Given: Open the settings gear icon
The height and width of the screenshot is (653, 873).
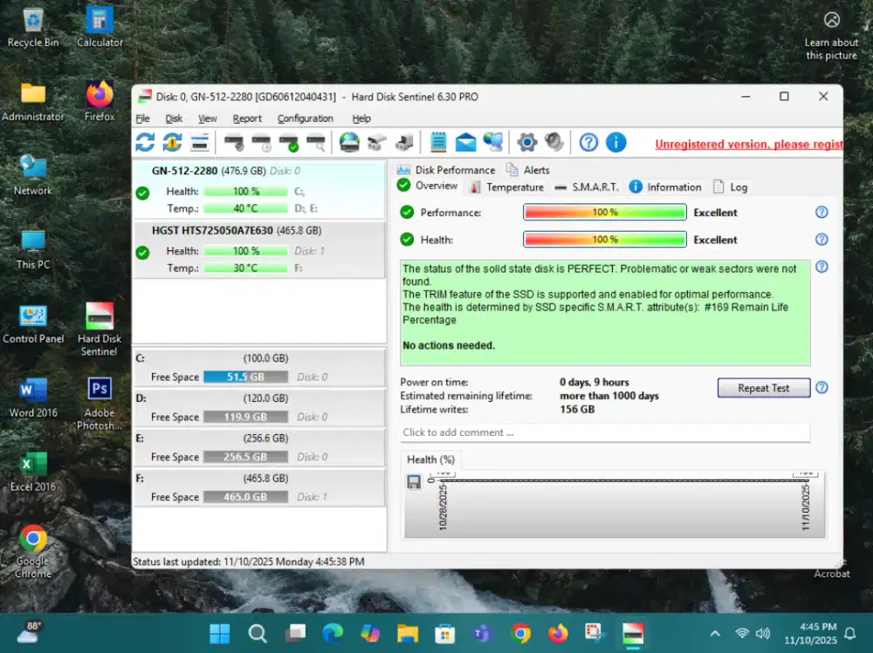Looking at the screenshot, I should [526, 142].
